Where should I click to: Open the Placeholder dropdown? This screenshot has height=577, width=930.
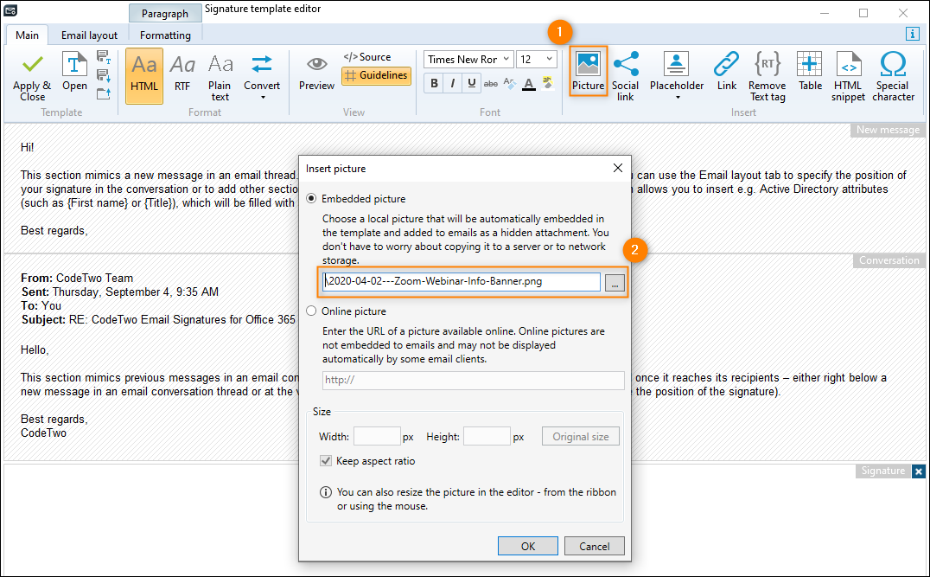click(677, 76)
